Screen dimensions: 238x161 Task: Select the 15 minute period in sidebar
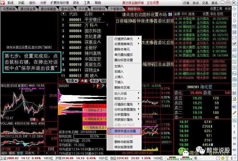click(234, 138)
